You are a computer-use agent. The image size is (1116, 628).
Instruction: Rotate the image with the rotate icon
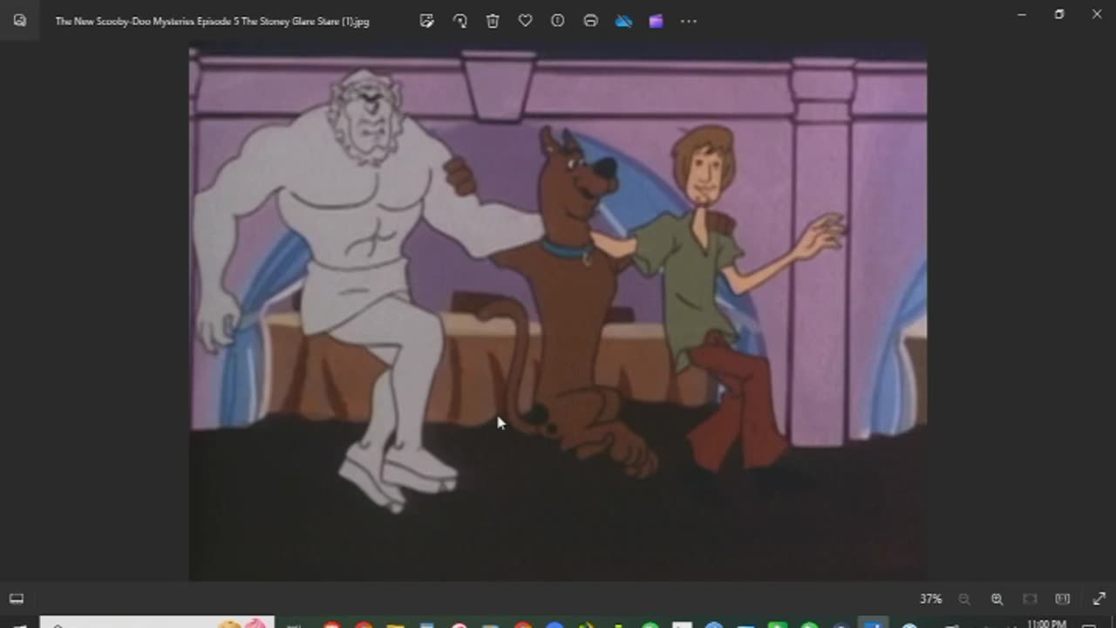coord(459,21)
